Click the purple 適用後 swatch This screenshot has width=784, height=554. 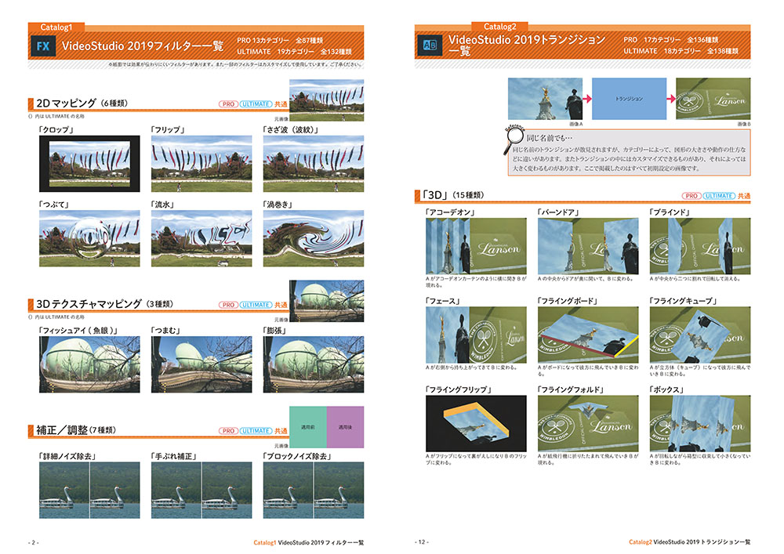(x=345, y=428)
